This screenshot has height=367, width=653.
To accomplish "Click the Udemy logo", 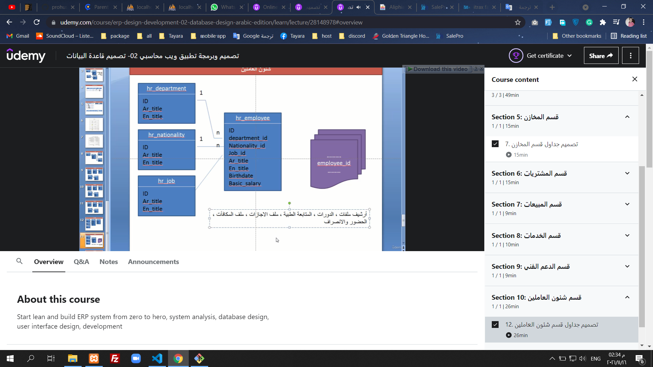I will (26, 56).
